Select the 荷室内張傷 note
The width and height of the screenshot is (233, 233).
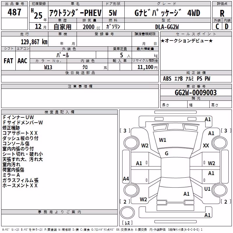tap(13, 170)
